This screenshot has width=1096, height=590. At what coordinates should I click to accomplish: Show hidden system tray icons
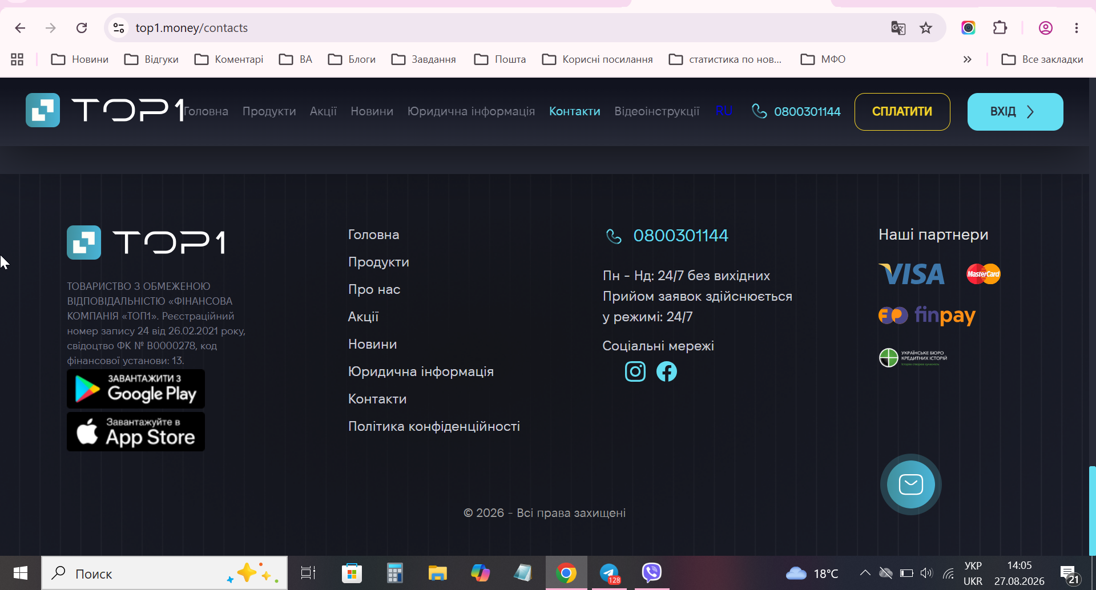pos(865,573)
